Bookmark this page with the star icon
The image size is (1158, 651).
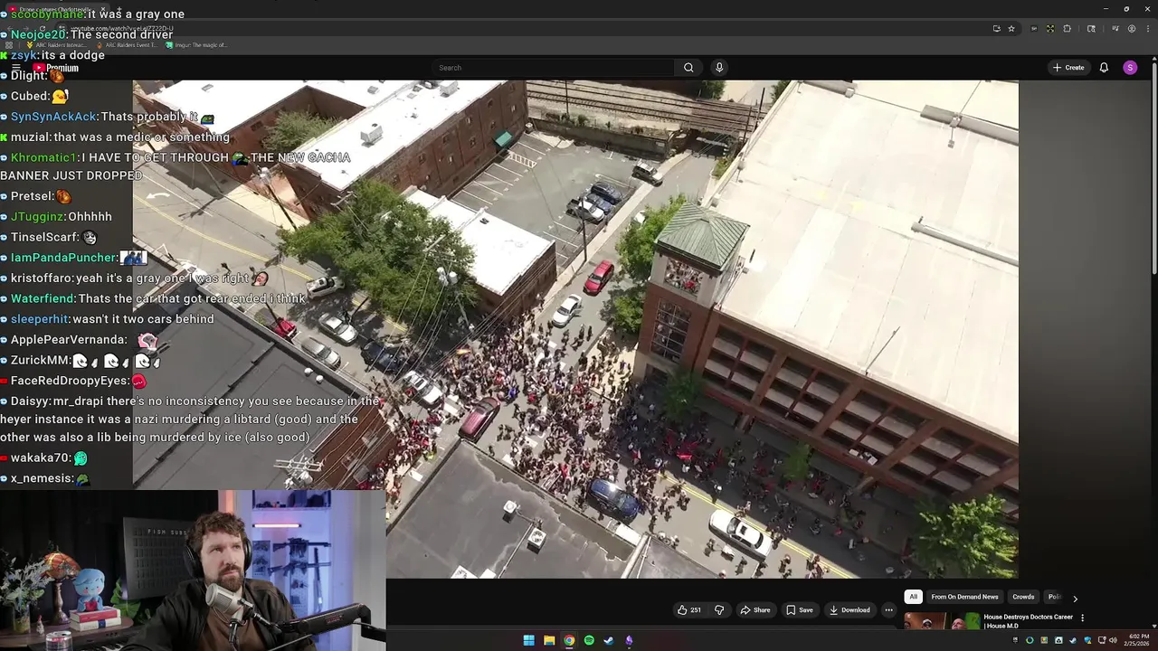tap(1011, 29)
